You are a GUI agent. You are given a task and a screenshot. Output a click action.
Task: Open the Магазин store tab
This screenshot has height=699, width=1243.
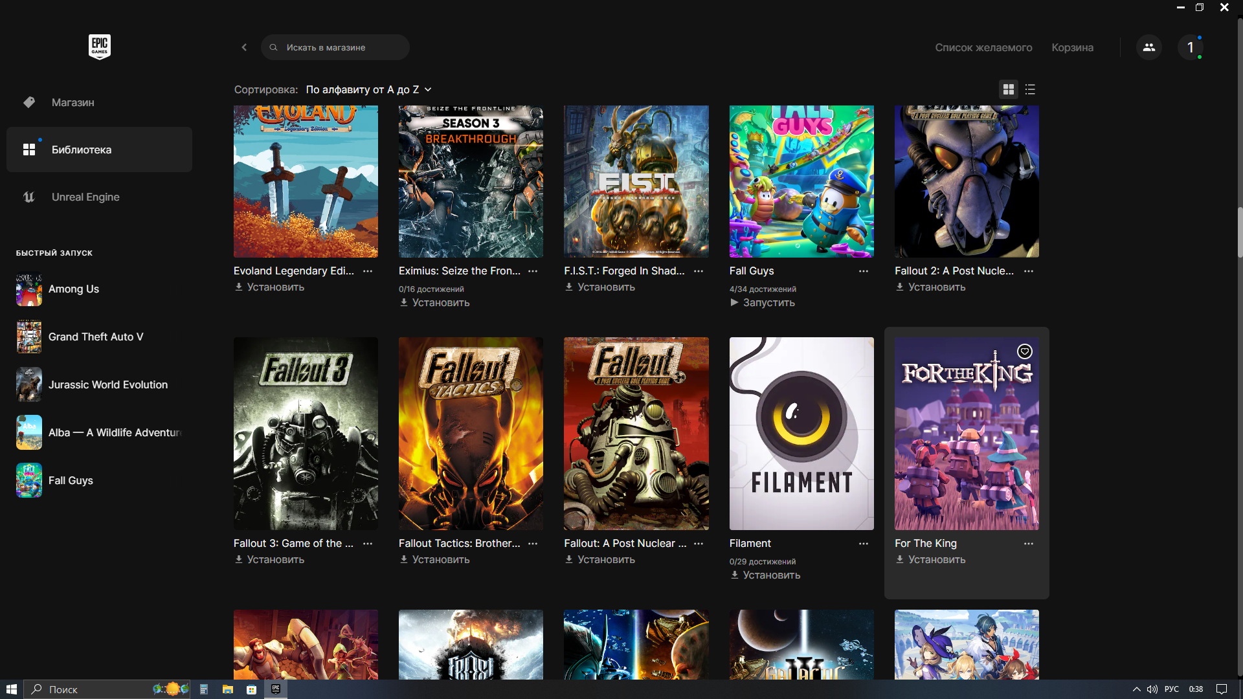click(73, 102)
